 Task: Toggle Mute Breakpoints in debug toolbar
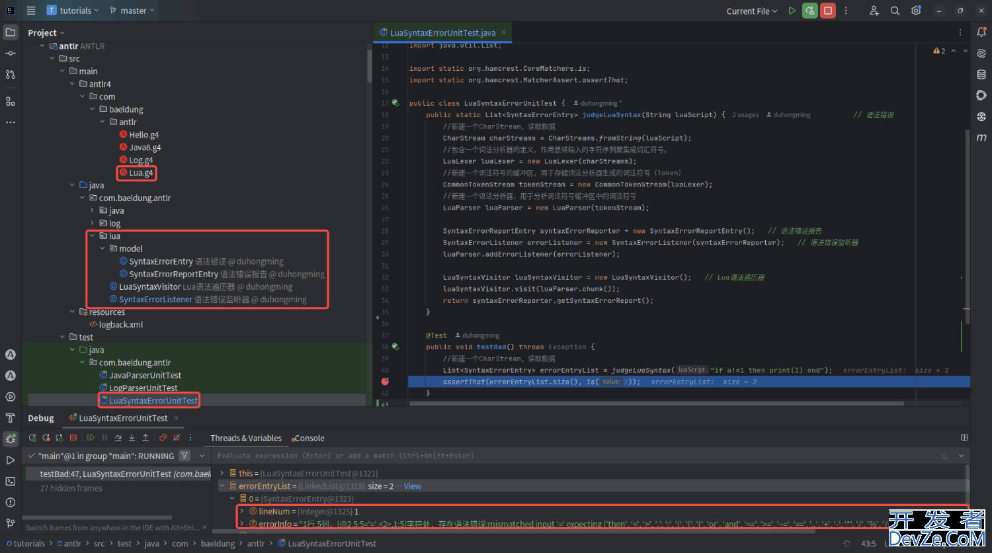pos(177,438)
